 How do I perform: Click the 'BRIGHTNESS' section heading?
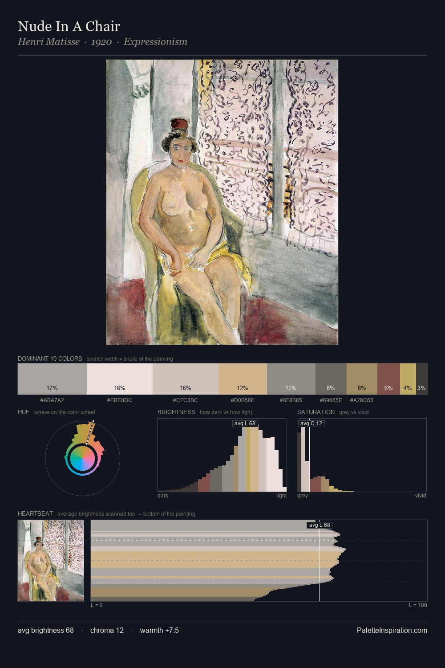tap(176, 412)
